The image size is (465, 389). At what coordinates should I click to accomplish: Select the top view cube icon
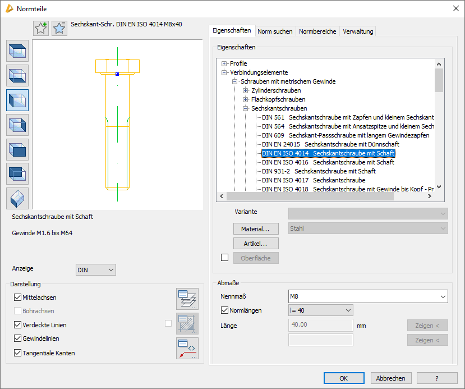(x=17, y=51)
